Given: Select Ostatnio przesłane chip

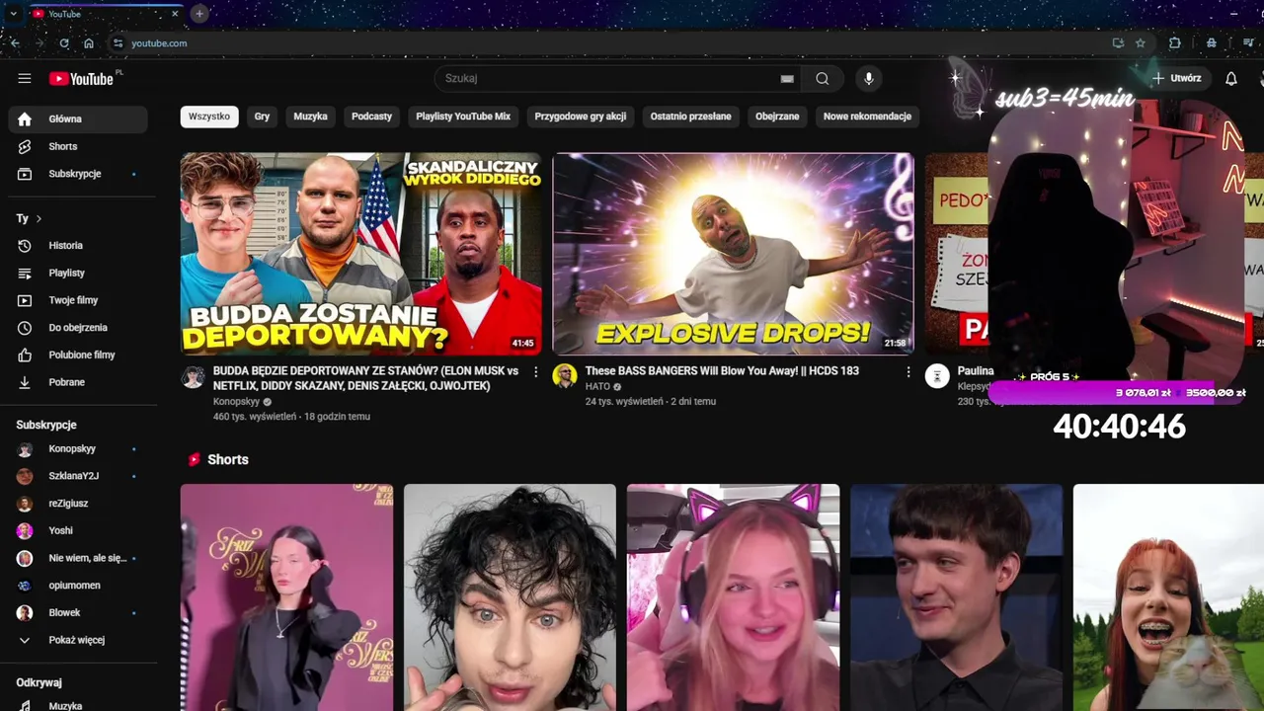Looking at the screenshot, I should pyautogui.click(x=691, y=117).
